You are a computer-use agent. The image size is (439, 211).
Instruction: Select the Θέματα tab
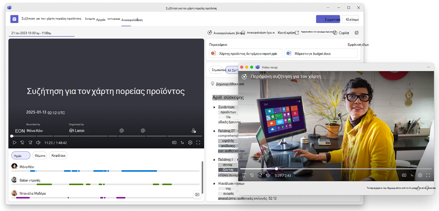click(40, 156)
